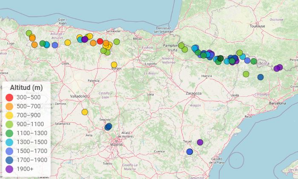Click the red marker near Santander
The height and width of the screenshot is (179, 298).
tap(100, 41)
